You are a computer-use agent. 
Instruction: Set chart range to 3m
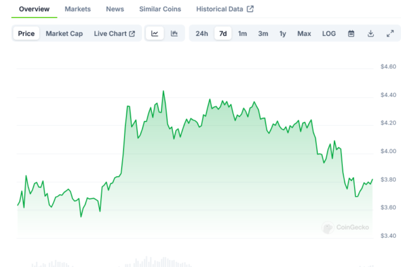(x=263, y=33)
